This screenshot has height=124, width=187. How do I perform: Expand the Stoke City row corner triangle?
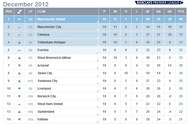coord(97,76)
